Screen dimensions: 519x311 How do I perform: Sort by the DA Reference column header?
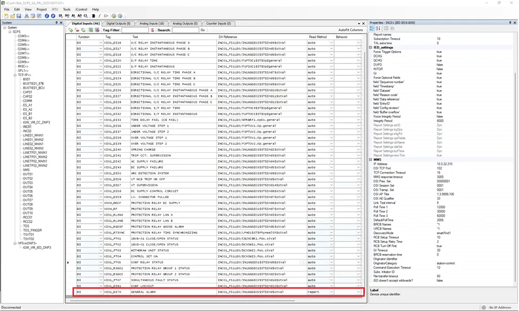(x=262, y=37)
